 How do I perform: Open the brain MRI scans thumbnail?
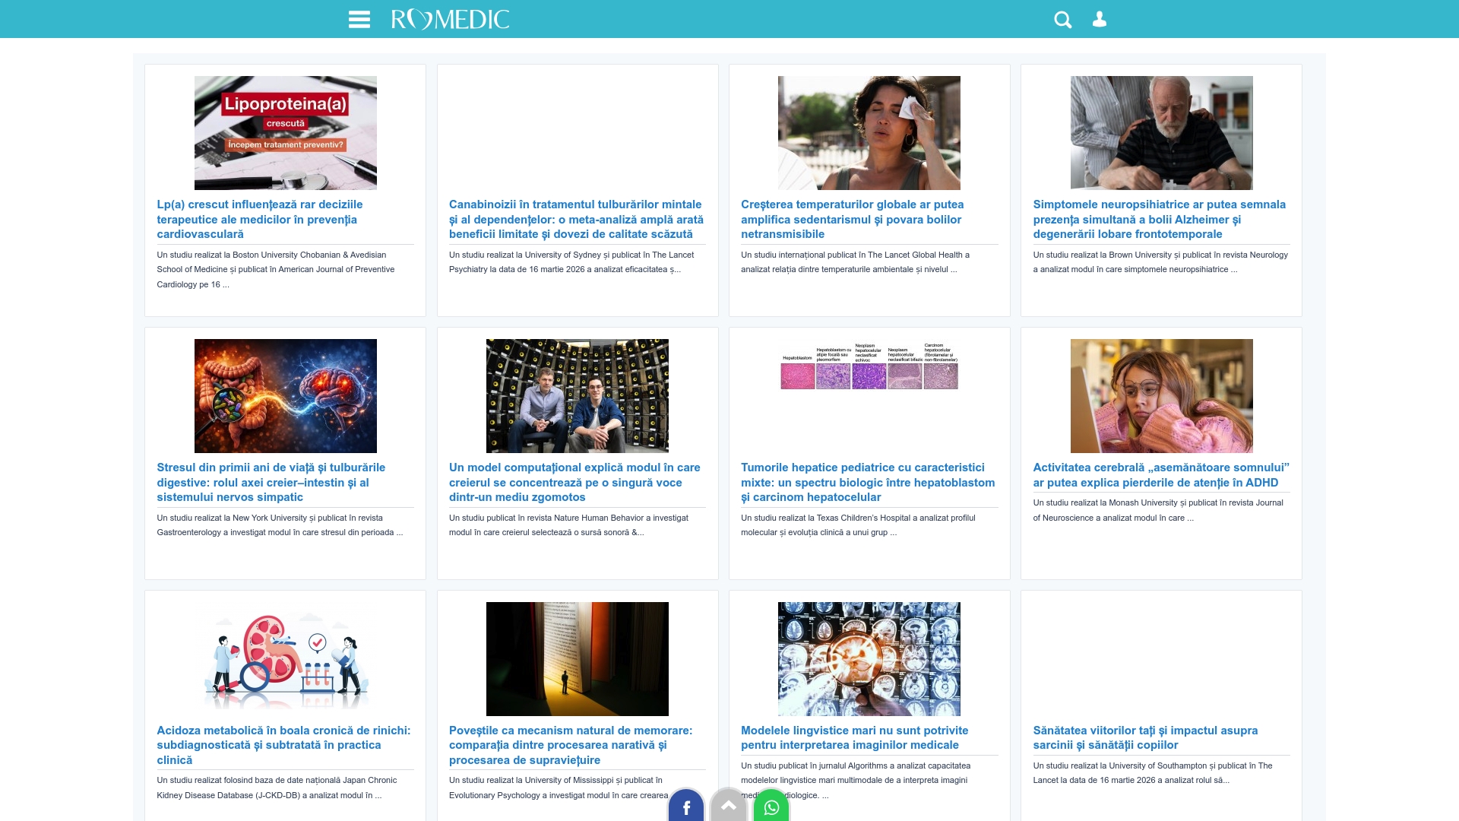coord(869,659)
